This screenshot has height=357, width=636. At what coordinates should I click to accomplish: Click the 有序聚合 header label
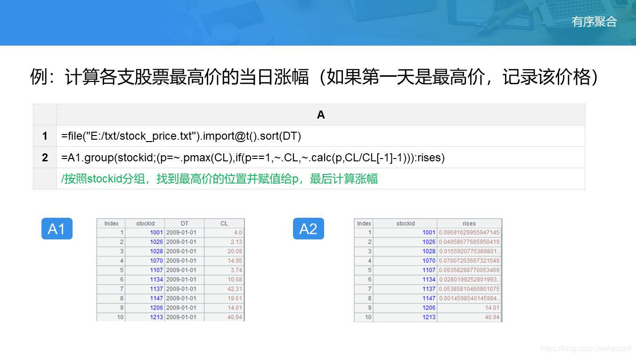pos(594,22)
